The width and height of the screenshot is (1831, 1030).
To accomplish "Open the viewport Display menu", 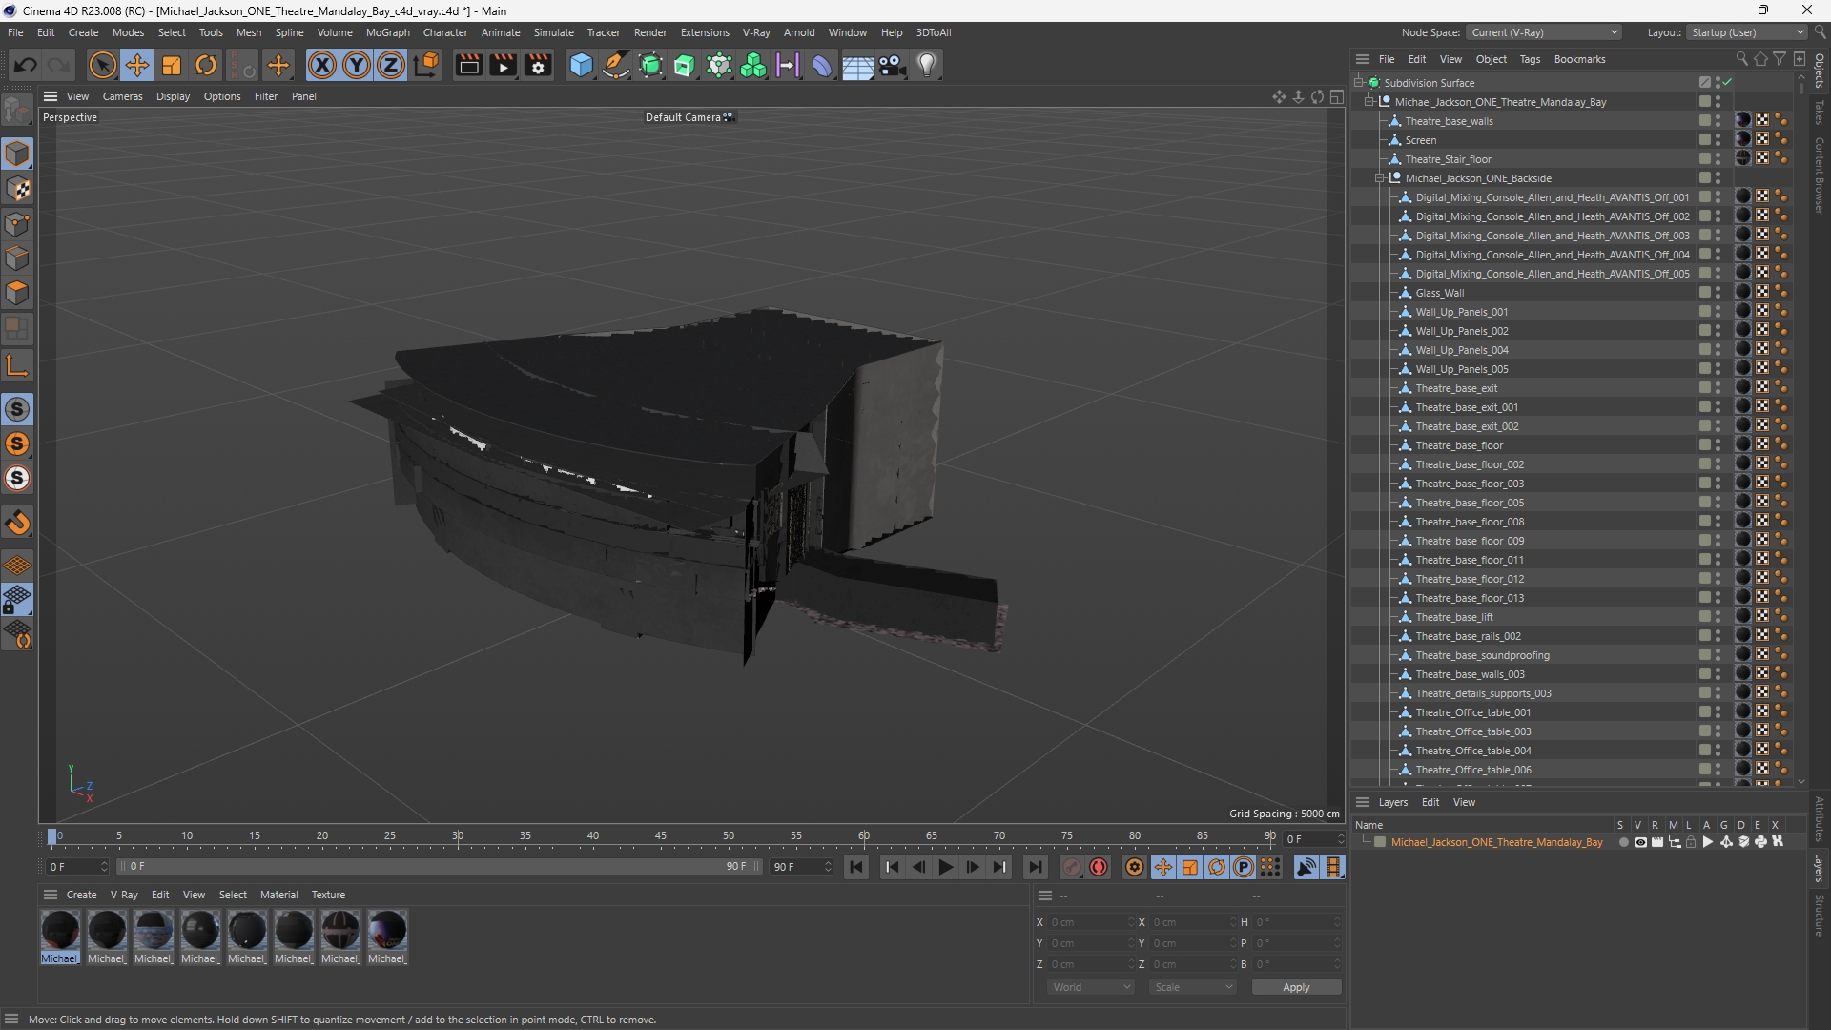I will click(x=173, y=96).
